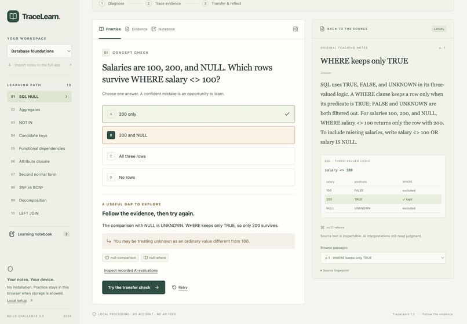Viewport: 467px width, 324px height.
Task: Open Aggregates lesson in learning path
Action: [39, 109]
